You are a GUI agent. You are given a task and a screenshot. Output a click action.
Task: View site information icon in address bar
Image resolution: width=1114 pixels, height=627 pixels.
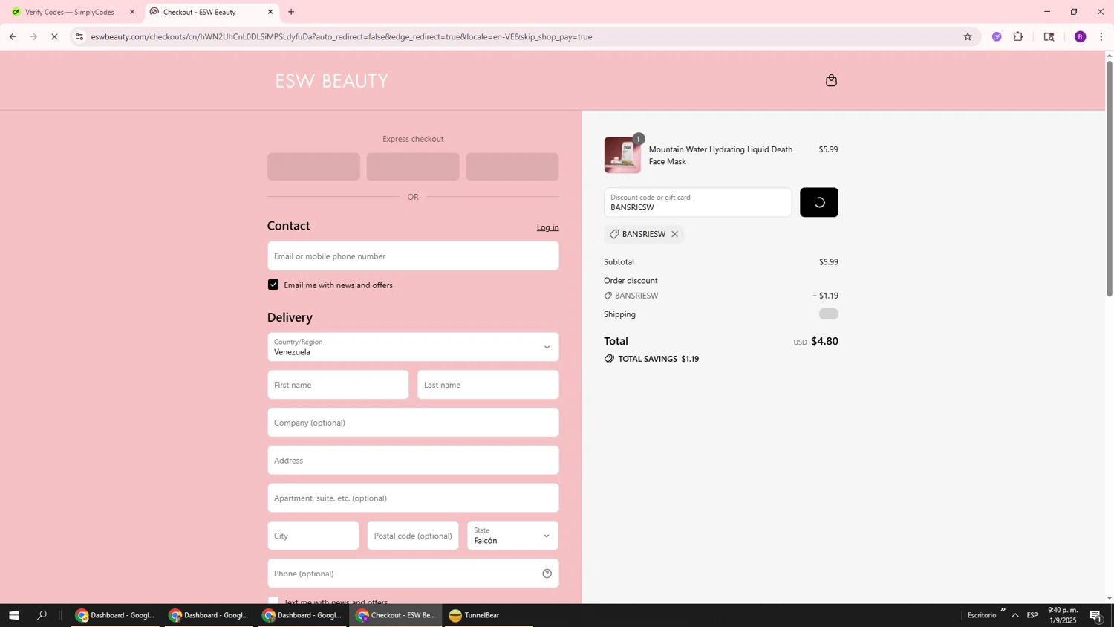pos(79,36)
